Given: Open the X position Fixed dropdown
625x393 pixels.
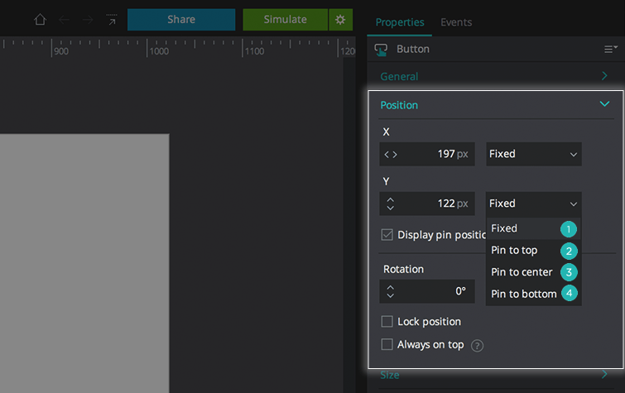Looking at the screenshot, I should (534, 154).
